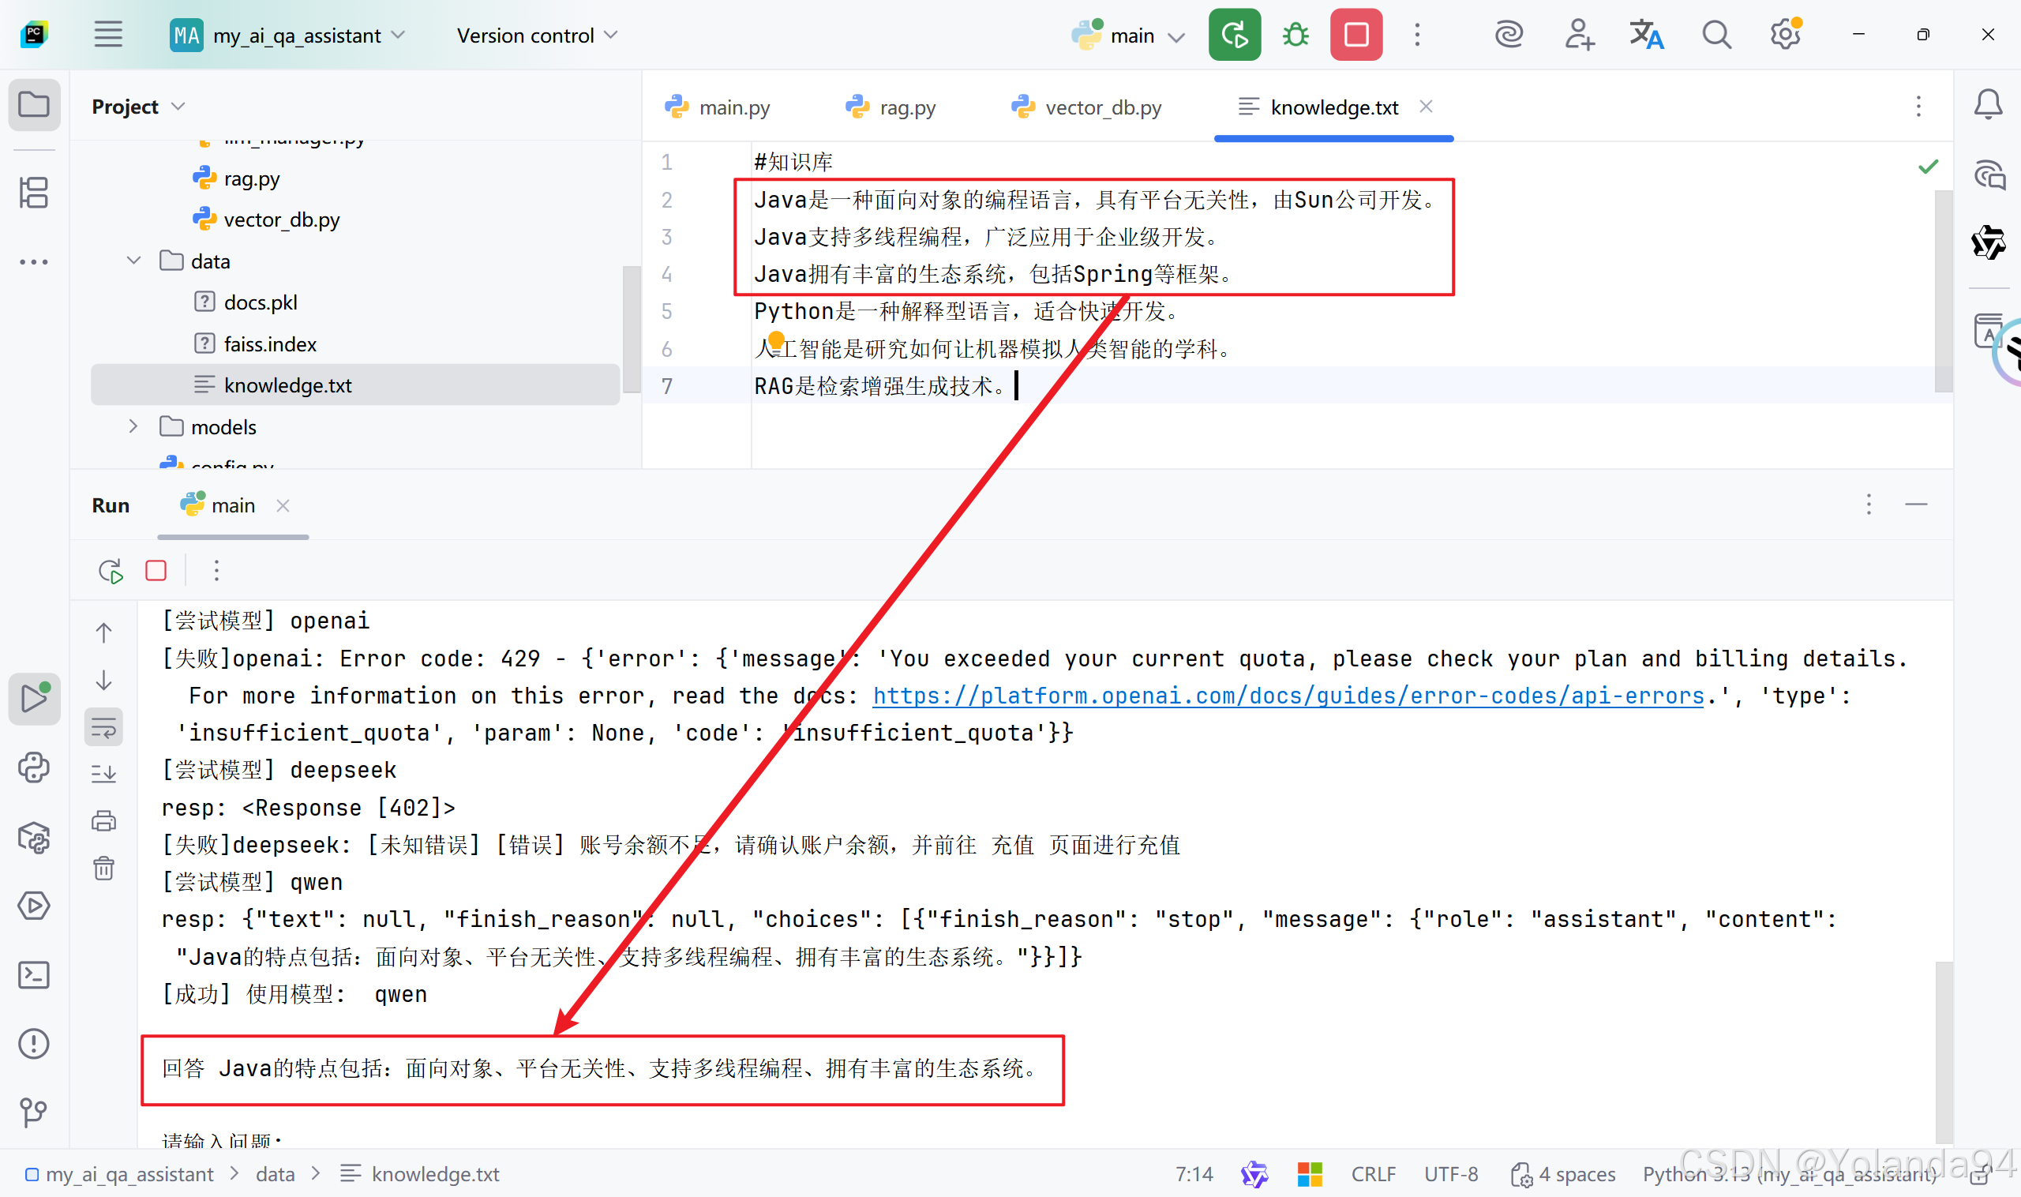2021x1197 pixels.
Task: Hide the Run tool window
Action: coord(1916,505)
